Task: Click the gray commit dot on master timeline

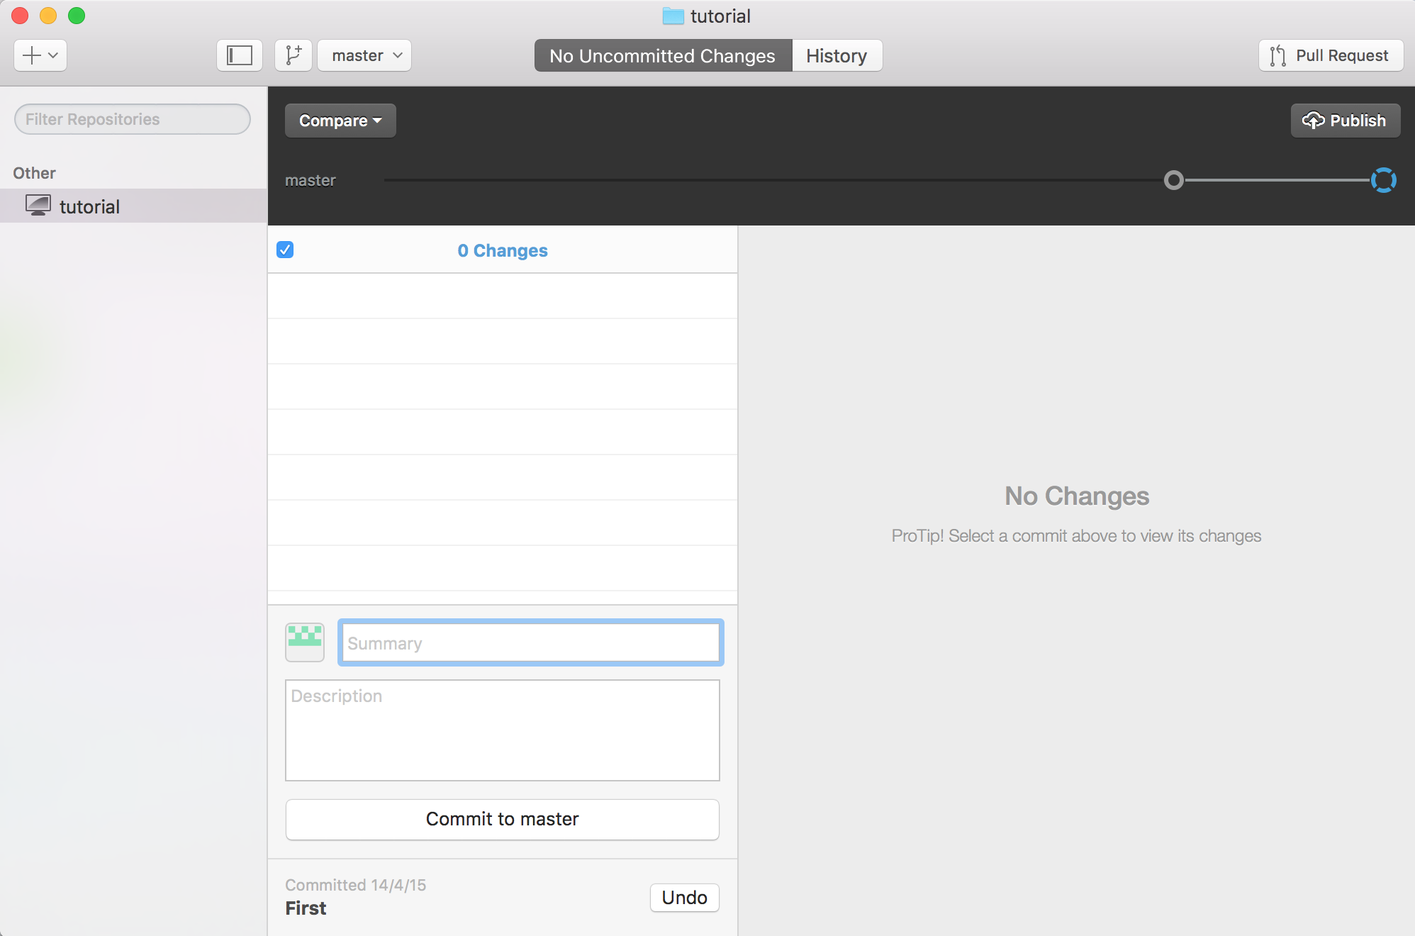Action: pyautogui.click(x=1174, y=180)
